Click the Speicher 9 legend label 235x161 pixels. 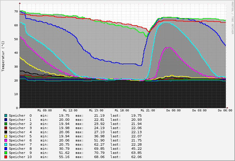click(x=20, y=153)
